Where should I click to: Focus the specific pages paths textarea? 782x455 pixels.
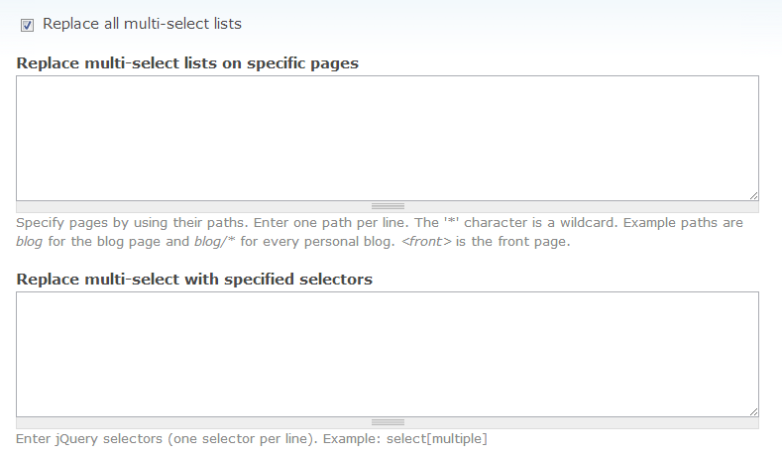[388, 138]
